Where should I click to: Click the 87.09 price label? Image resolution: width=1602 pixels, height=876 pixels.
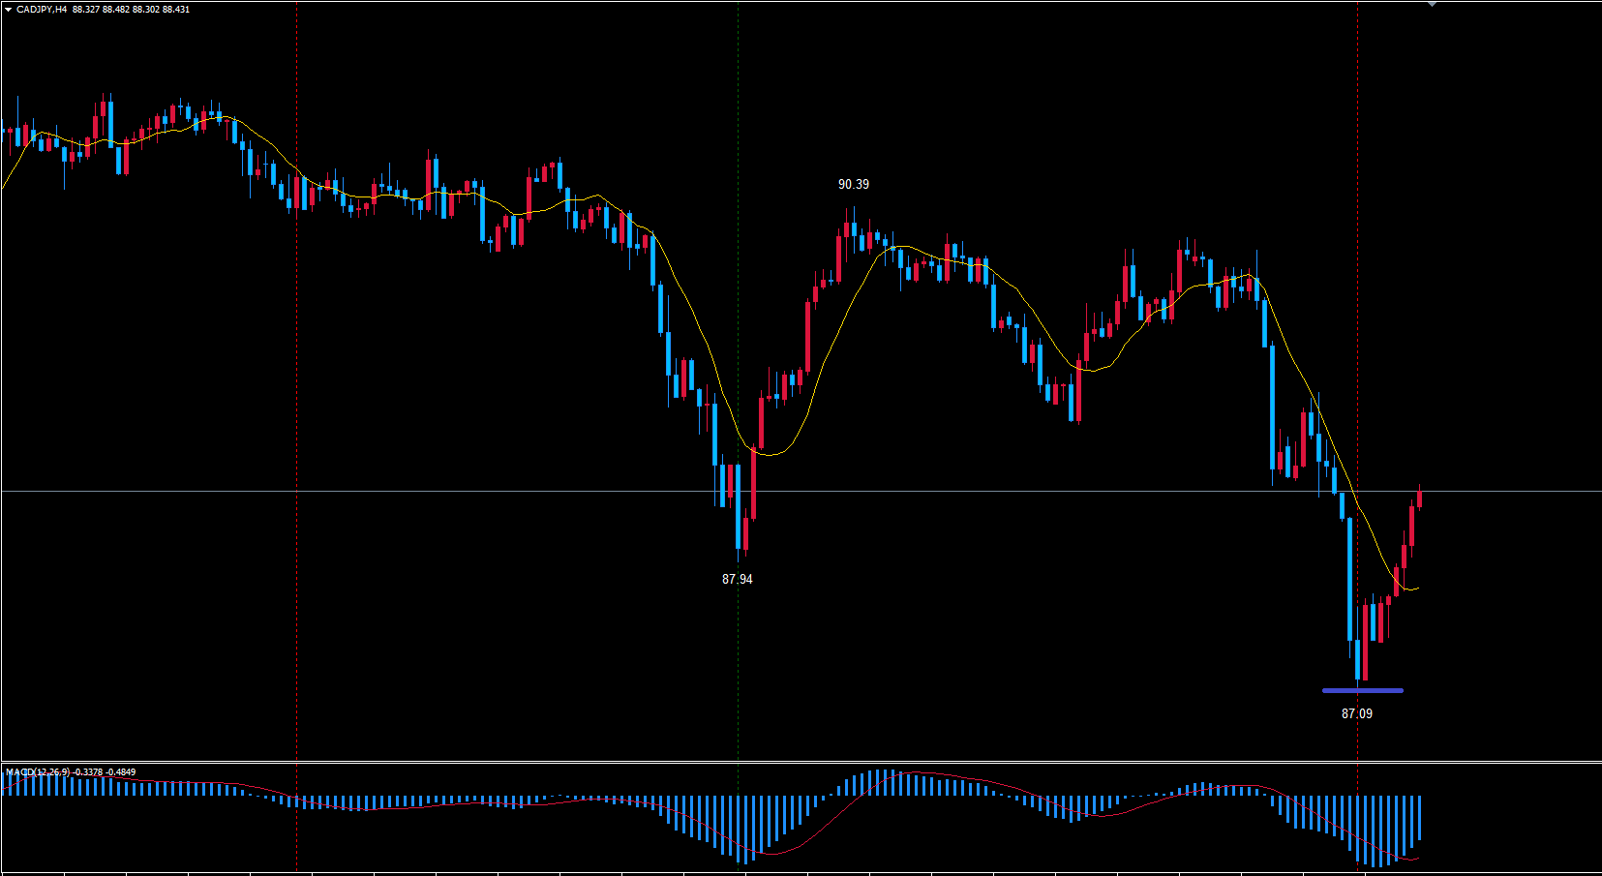pos(1356,713)
